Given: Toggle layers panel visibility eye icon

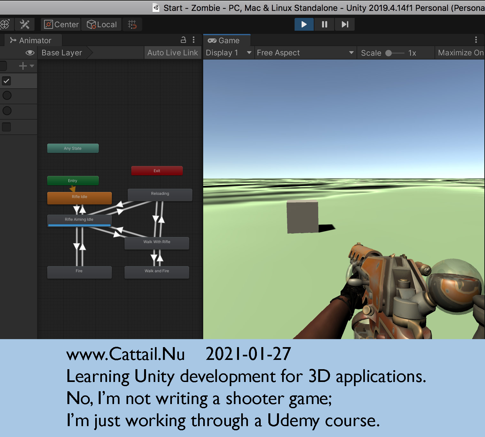Looking at the screenshot, I should pos(30,53).
